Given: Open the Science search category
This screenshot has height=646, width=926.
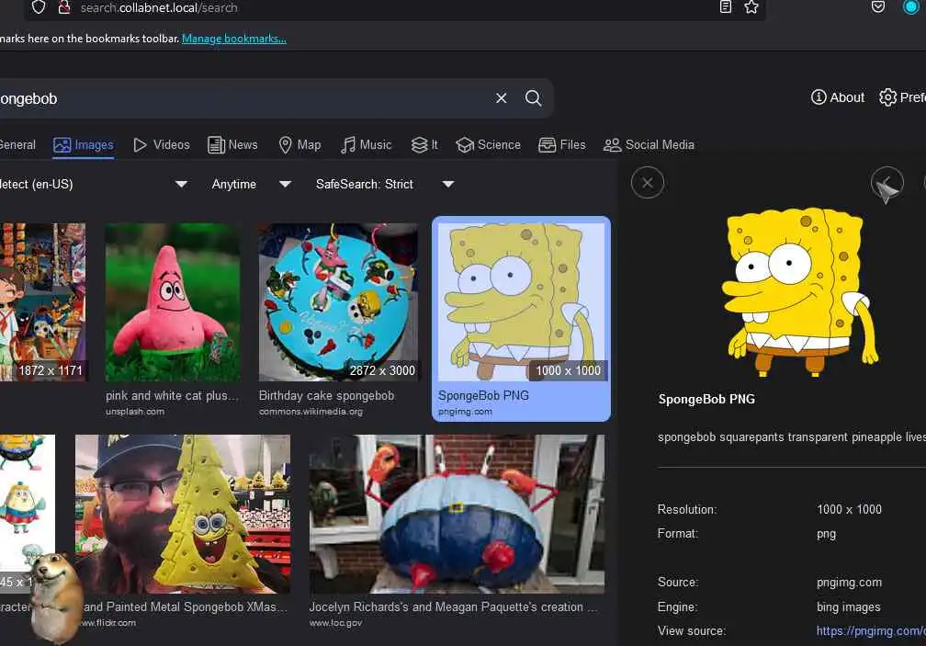Looking at the screenshot, I should pyautogui.click(x=489, y=144).
